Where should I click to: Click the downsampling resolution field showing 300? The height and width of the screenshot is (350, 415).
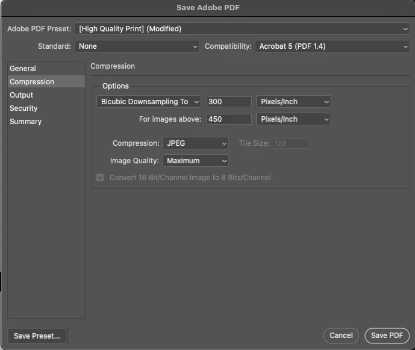click(229, 102)
